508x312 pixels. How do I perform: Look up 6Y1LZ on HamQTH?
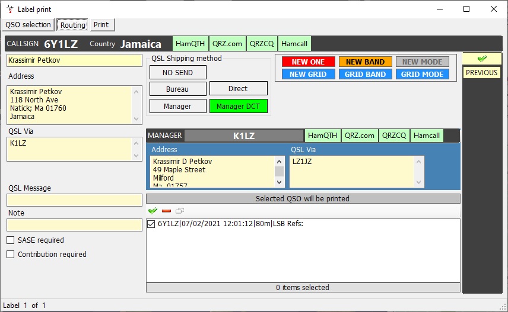pos(190,44)
